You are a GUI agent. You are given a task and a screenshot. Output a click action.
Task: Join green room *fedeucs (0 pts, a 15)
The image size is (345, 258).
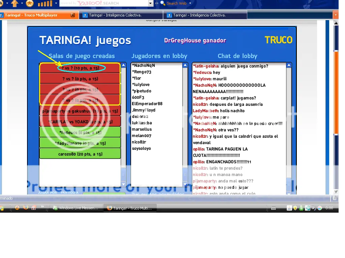[80, 132]
